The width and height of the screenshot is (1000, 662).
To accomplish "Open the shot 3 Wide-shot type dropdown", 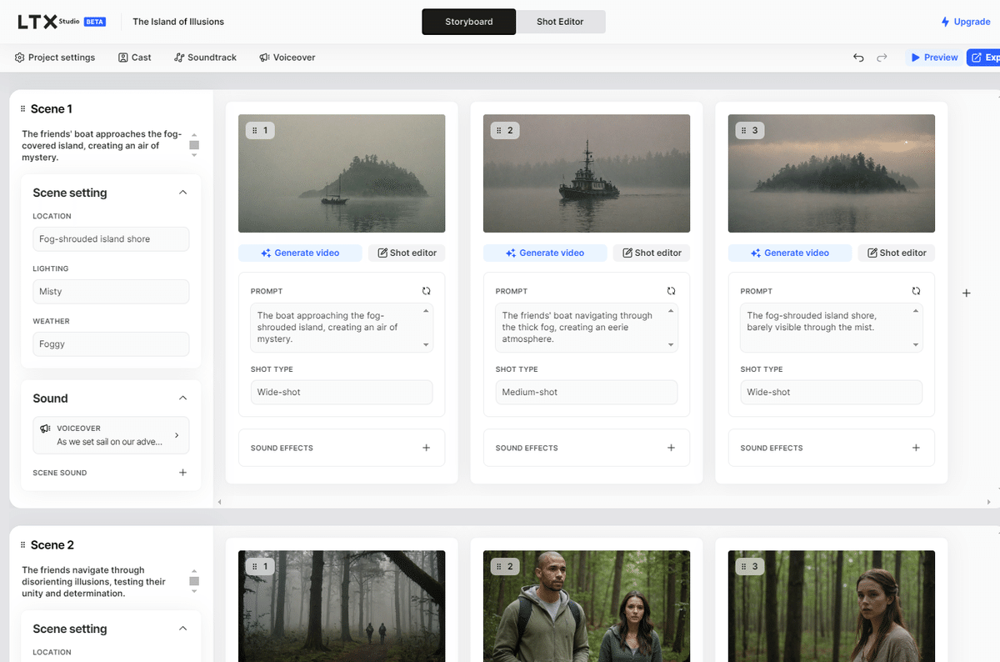I will [832, 393].
